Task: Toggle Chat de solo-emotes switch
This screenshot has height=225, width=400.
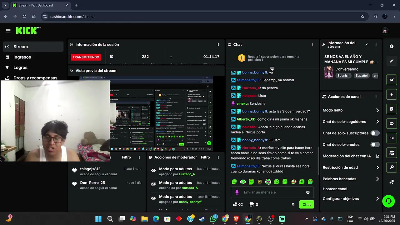Action: tap(375, 145)
